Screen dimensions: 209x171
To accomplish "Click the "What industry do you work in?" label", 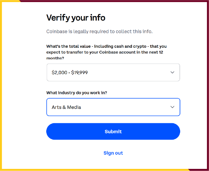I will point(77,93).
